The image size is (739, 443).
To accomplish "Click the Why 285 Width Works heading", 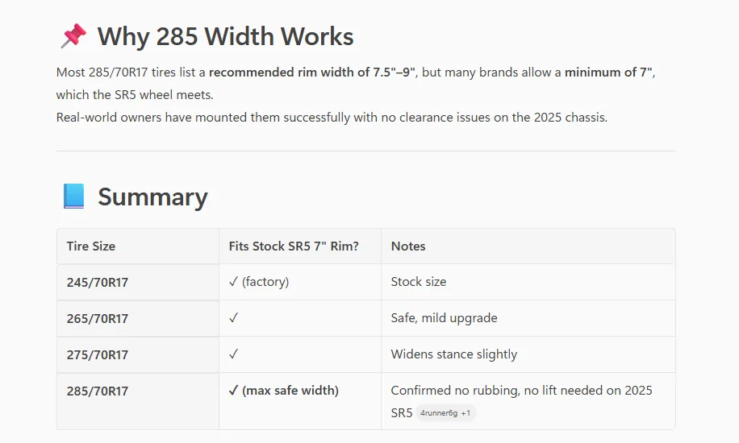I will point(225,36).
